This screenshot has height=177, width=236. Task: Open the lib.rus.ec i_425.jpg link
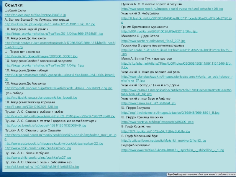coord(31,107)
